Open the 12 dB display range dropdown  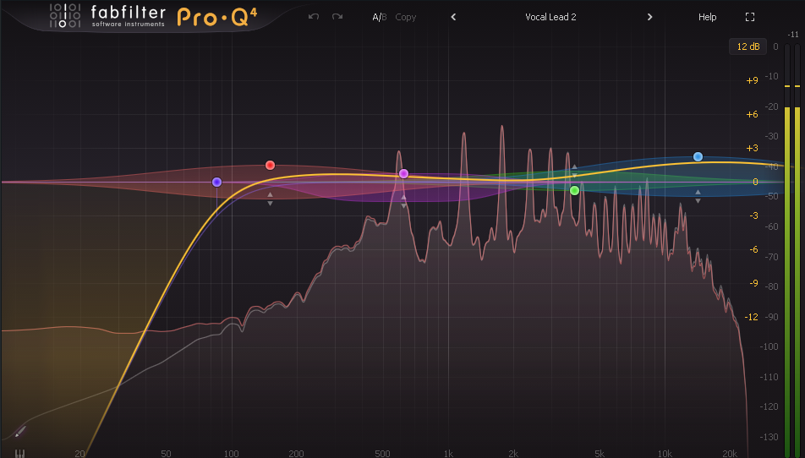click(x=748, y=46)
